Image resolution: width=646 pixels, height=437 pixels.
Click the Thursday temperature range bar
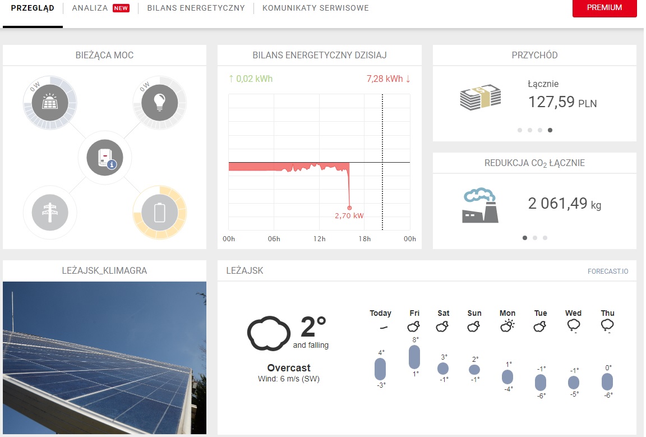(x=607, y=382)
